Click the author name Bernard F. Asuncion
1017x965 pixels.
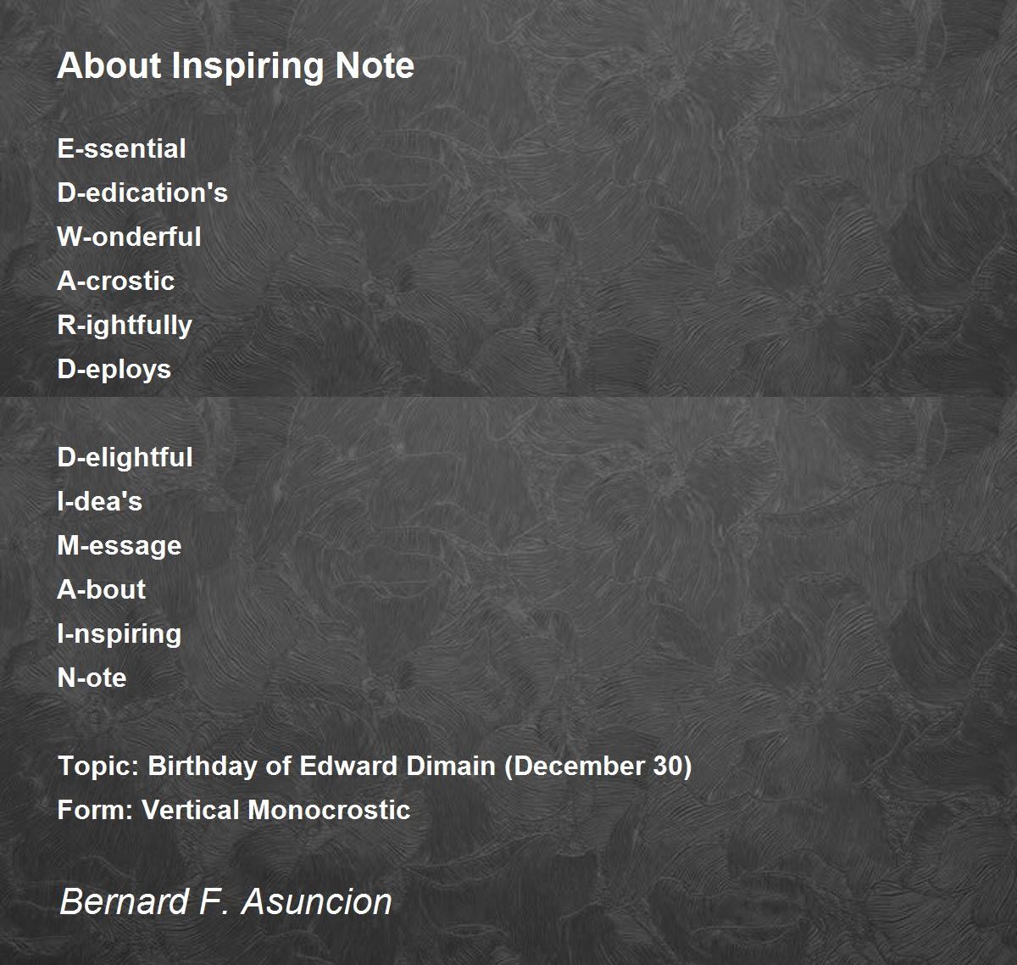[226, 901]
